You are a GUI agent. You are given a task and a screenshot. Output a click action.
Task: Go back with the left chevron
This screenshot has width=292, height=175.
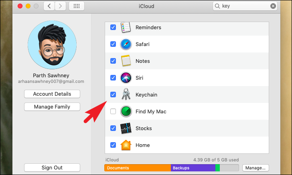pos(49,6)
